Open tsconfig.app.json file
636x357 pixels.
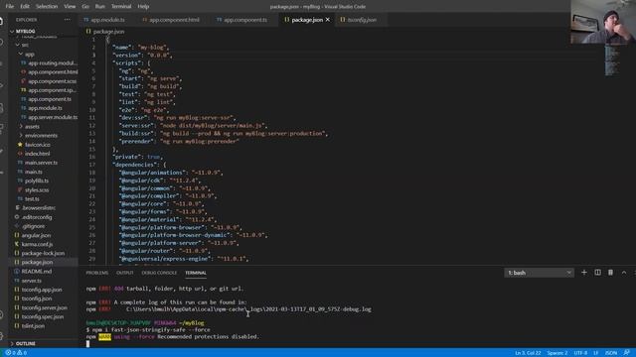[x=42, y=290]
